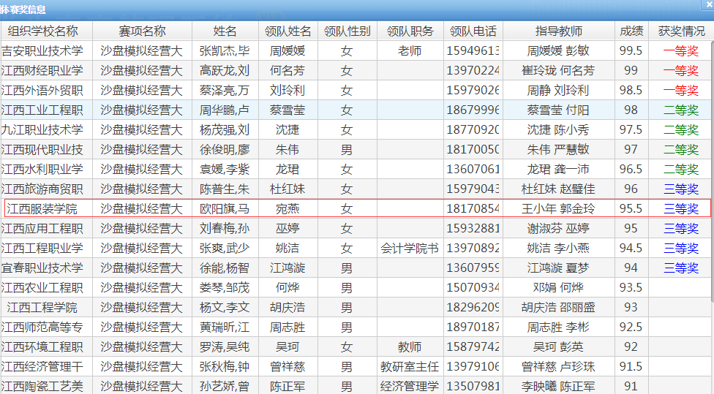Viewport: 714px width, 394px height.
Task: Click the 一等奖 award for score 99.5
Action: pos(680,51)
